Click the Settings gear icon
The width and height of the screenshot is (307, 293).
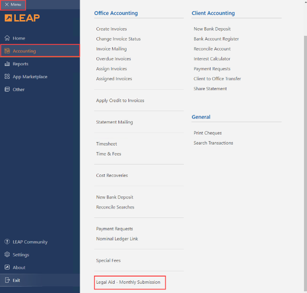pyautogui.click(x=7, y=255)
